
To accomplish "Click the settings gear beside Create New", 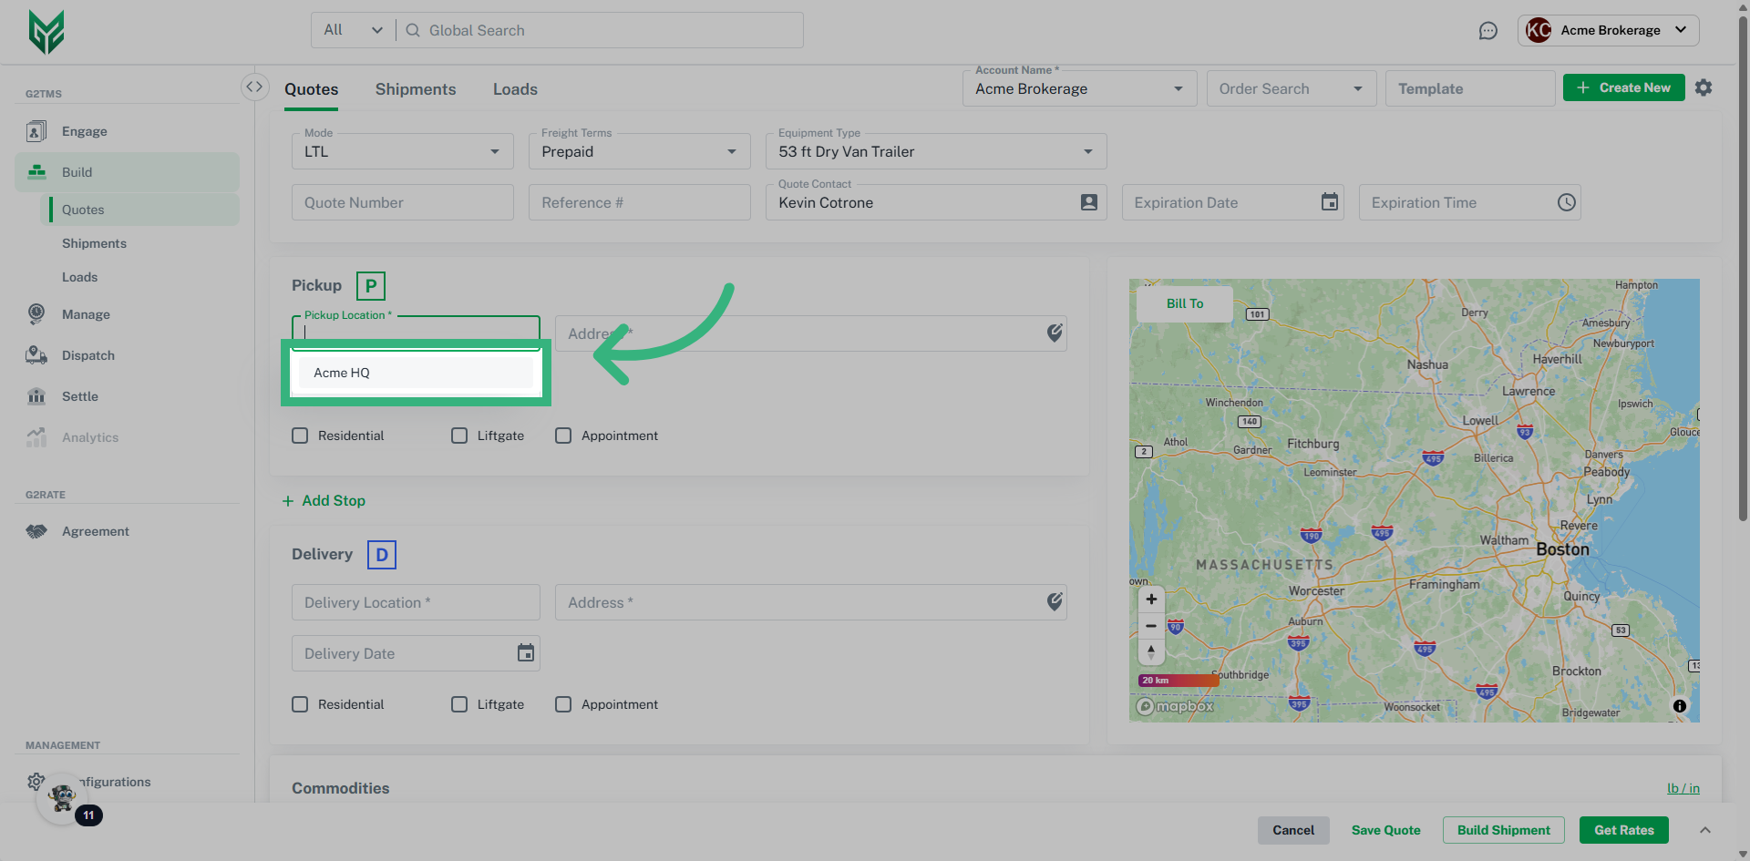I will [1703, 87].
